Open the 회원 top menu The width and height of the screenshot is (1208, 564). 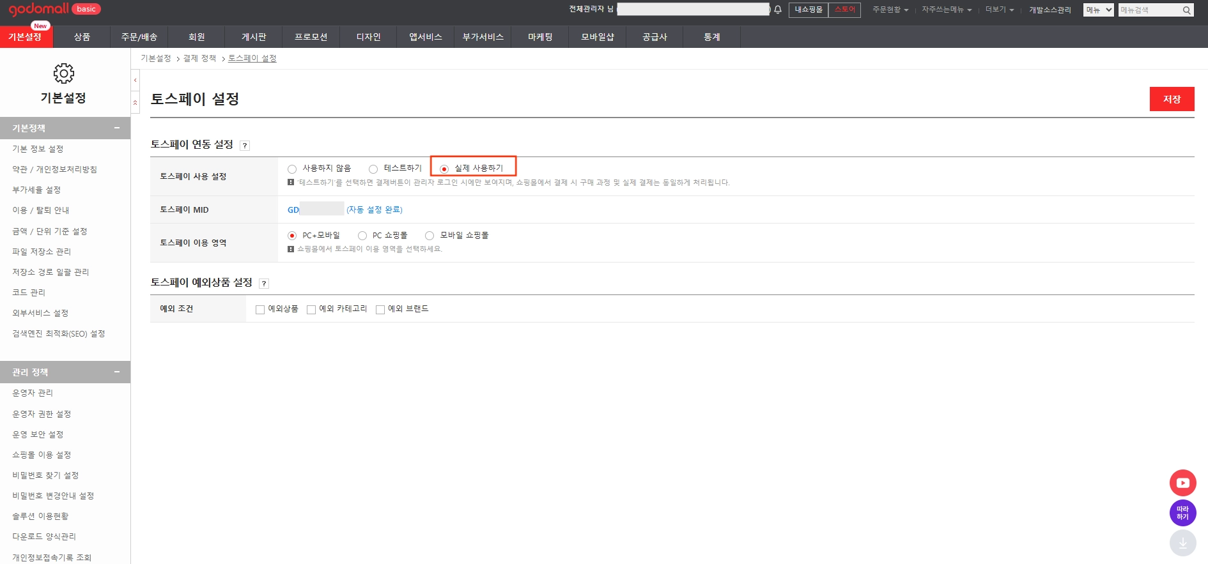[197, 37]
